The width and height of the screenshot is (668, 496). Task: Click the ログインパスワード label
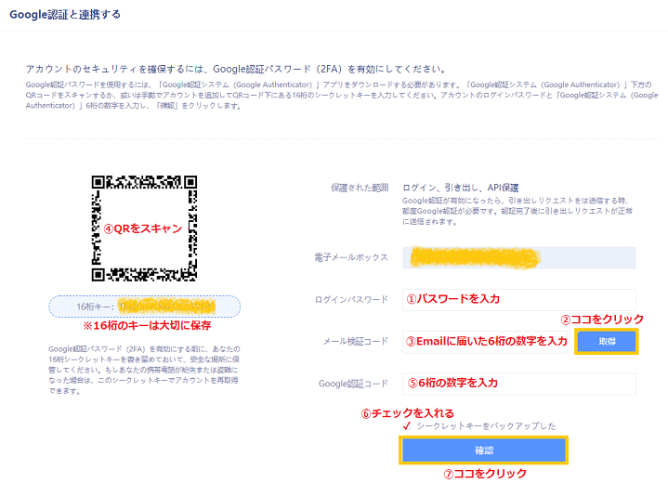[x=351, y=300]
